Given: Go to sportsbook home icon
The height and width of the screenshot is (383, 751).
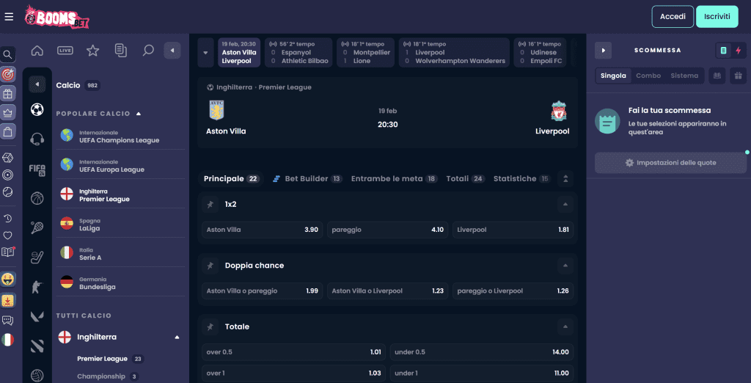Looking at the screenshot, I should [37, 51].
